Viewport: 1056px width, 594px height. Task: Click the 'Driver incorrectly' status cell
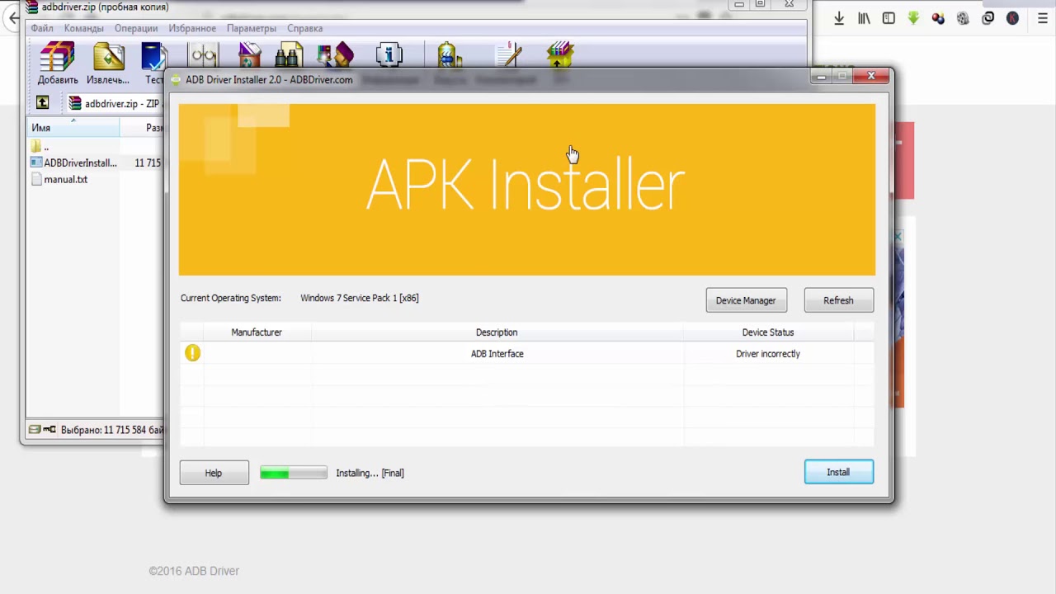tap(768, 354)
